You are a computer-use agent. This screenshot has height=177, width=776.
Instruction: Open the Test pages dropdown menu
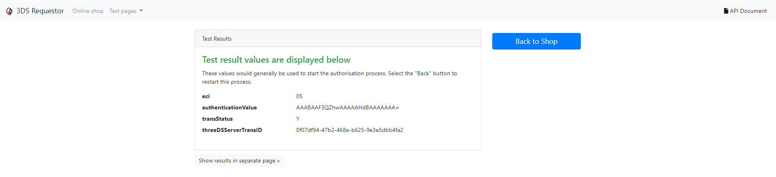126,11
